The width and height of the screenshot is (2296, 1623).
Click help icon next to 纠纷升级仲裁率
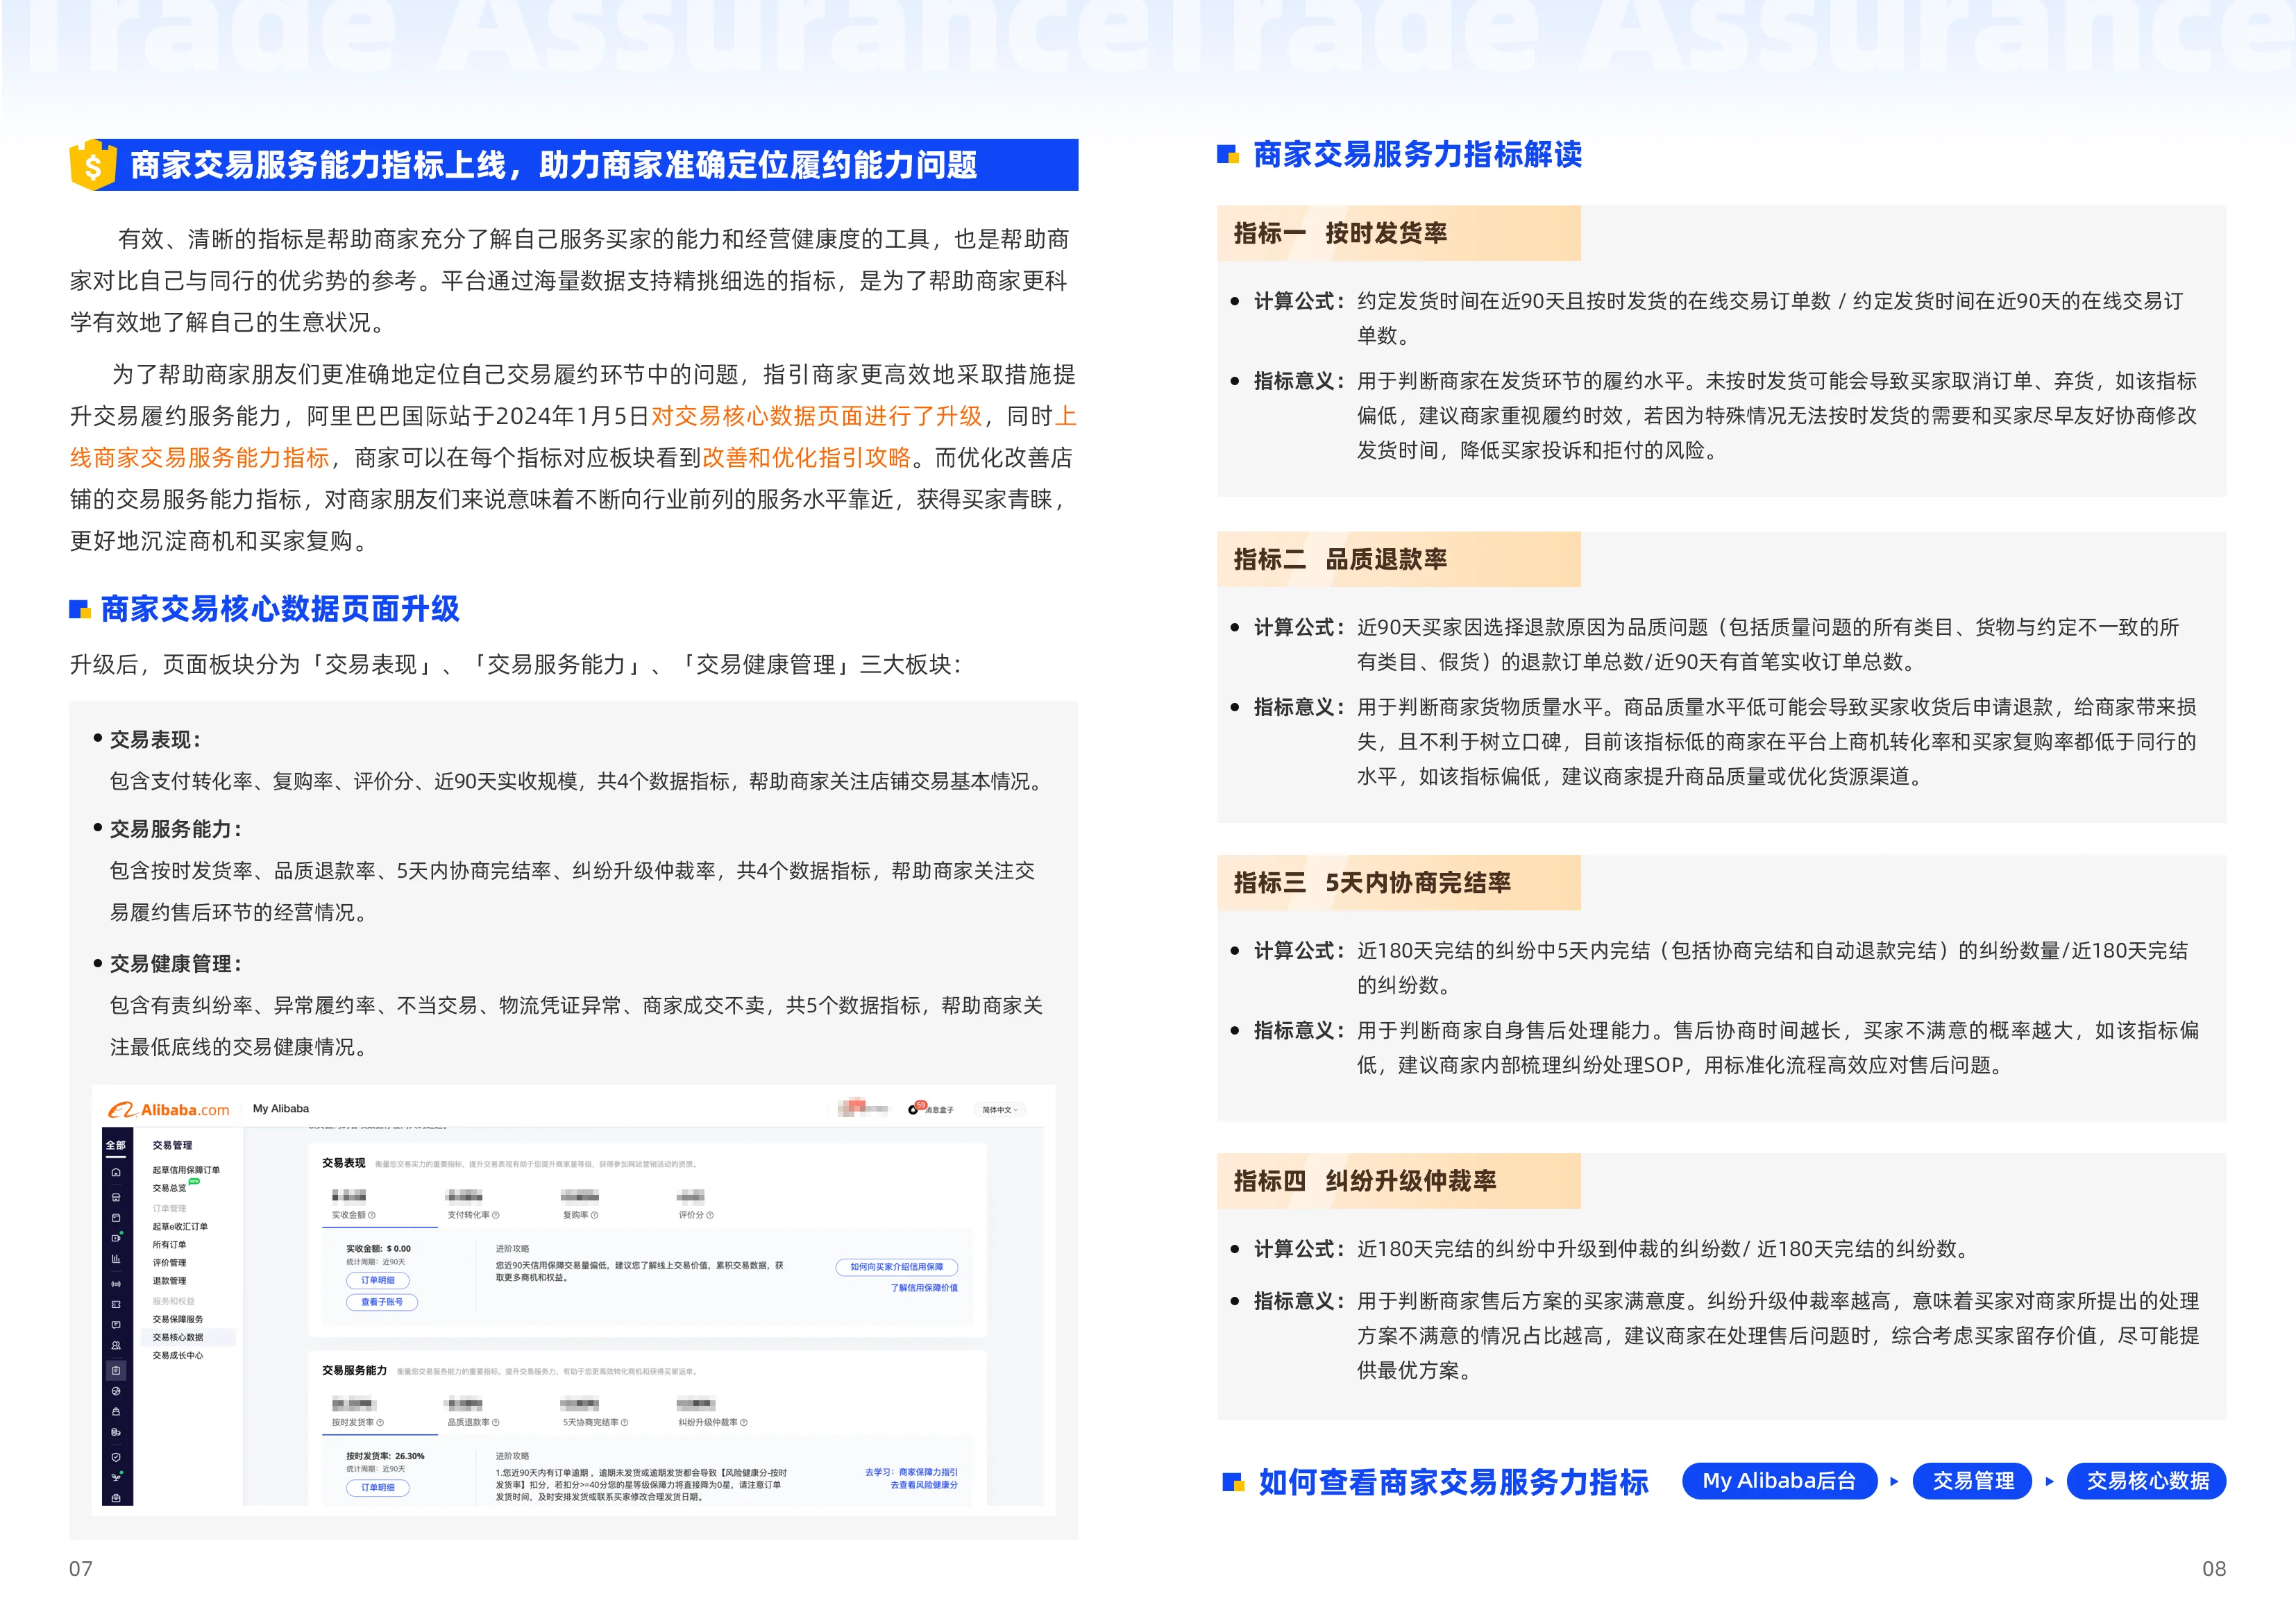[x=743, y=1422]
